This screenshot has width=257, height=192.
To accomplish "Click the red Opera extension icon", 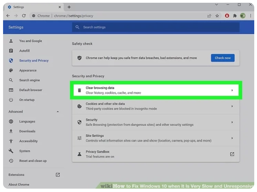I will click(227, 16).
